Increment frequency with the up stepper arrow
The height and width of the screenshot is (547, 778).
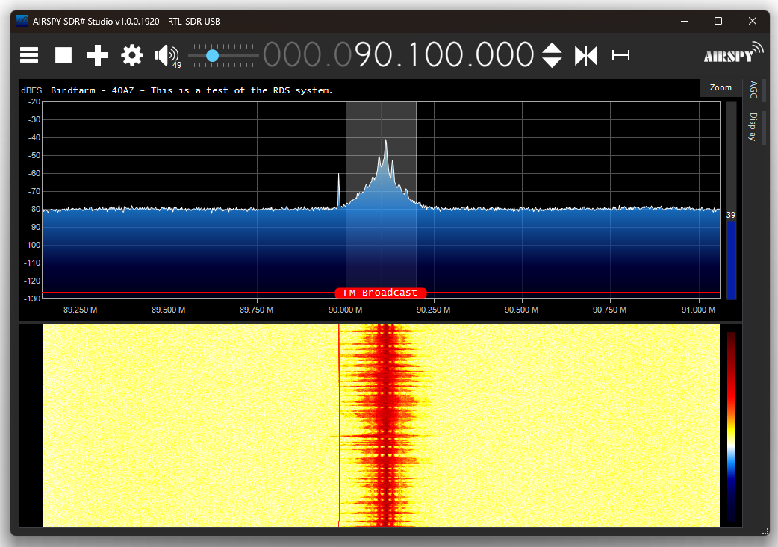pyautogui.click(x=553, y=49)
